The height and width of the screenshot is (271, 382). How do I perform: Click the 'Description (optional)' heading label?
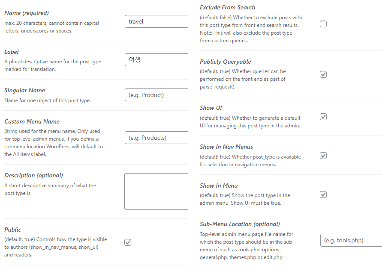pyautogui.click(x=33, y=175)
